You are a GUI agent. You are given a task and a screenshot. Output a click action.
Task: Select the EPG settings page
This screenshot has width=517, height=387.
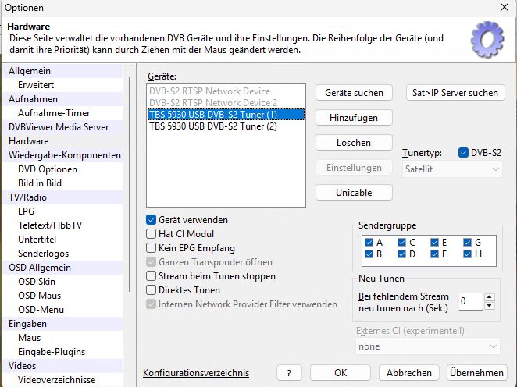click(x=26, y=211)
